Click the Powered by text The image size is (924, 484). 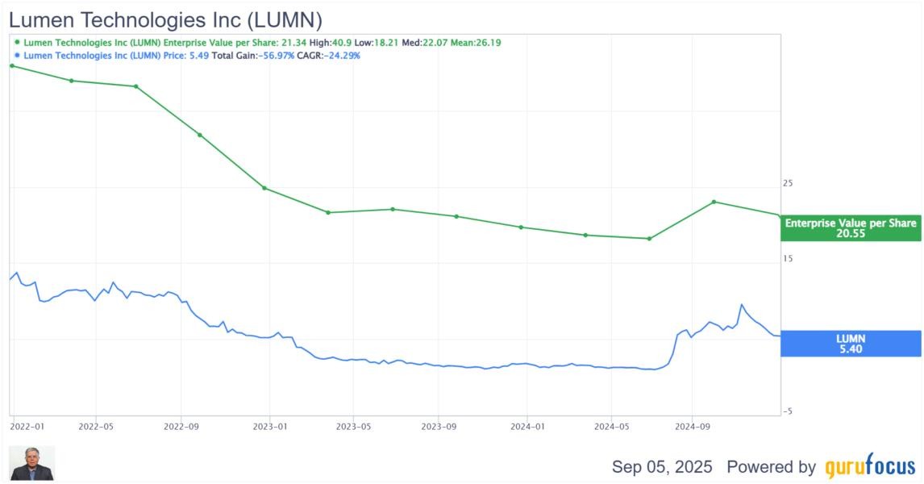[772, 467]
